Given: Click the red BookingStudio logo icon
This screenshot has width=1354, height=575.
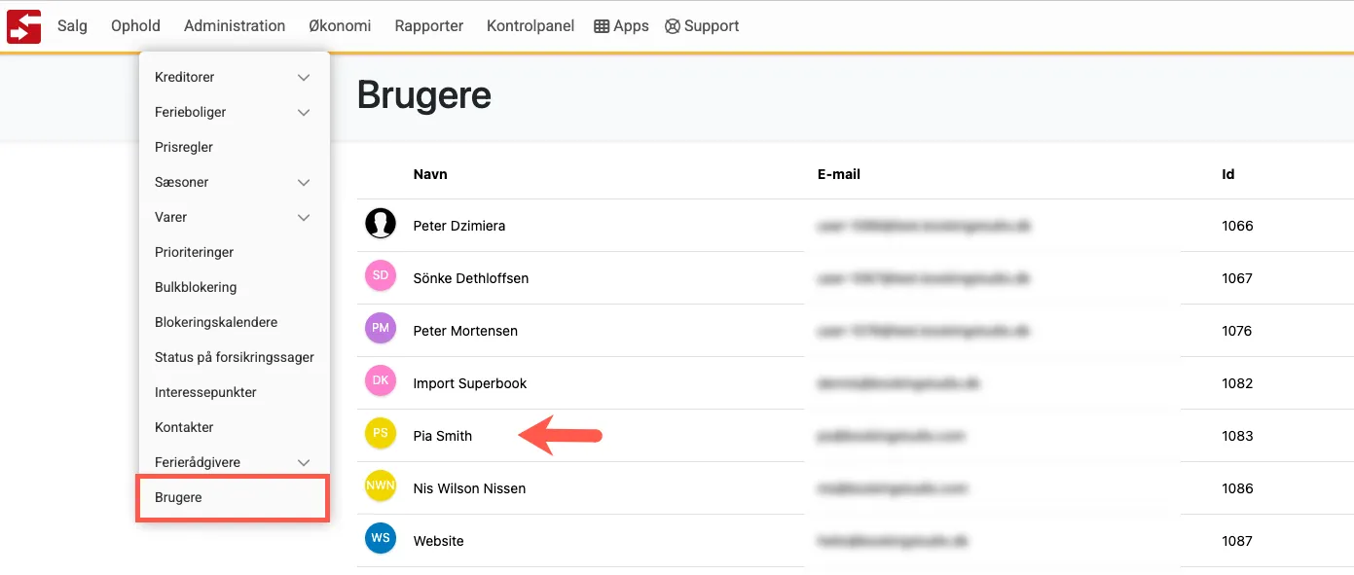Looking at the screenshot, I should click(23, 26).
